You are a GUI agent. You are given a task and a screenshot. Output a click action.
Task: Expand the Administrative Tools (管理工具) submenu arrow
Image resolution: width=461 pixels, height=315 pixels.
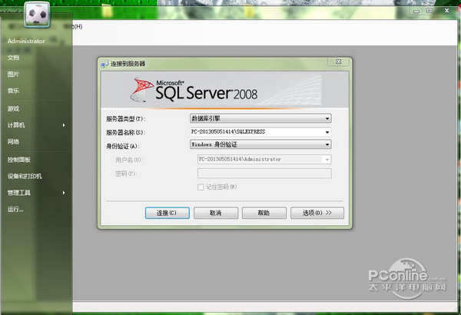coord(64,193)
